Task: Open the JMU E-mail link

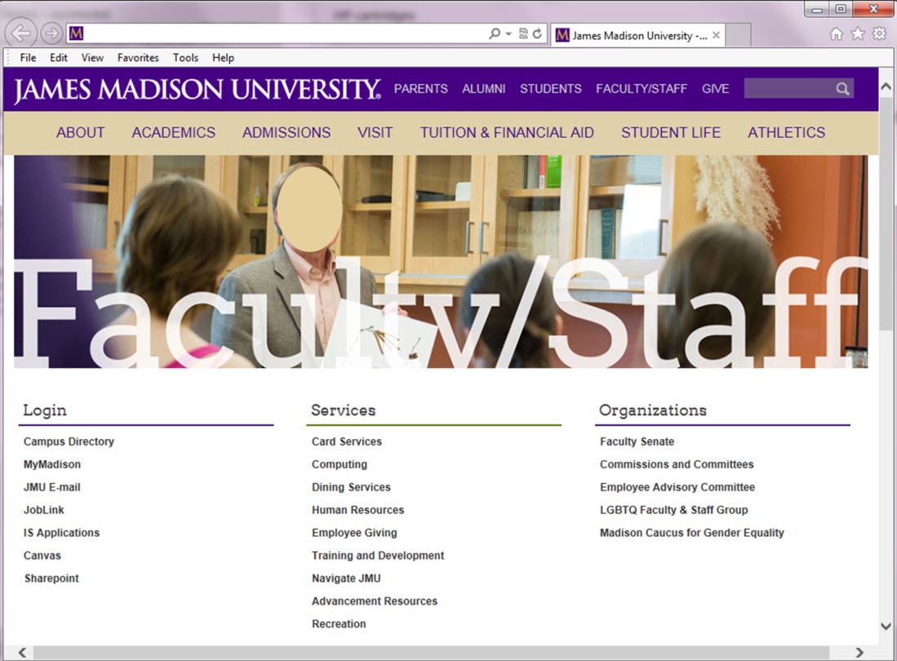Action: (x=51, y=487)
